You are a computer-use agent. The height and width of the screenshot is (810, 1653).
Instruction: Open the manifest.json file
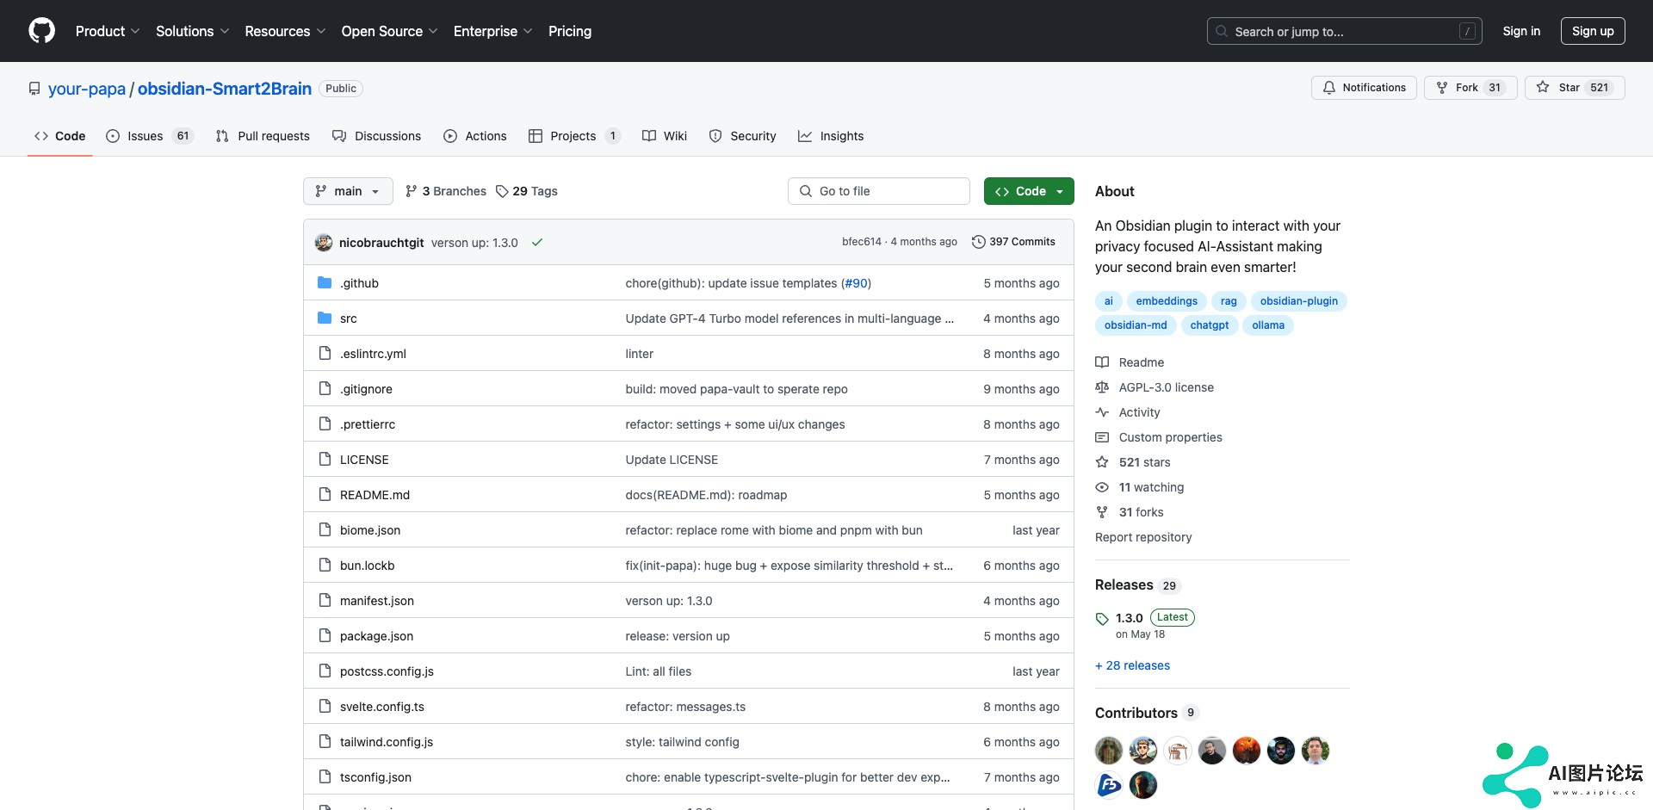[x=377, y=601]
